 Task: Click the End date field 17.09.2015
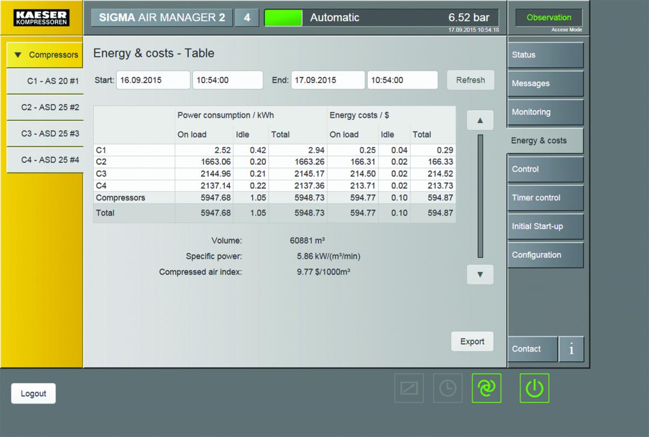[328, 80]
